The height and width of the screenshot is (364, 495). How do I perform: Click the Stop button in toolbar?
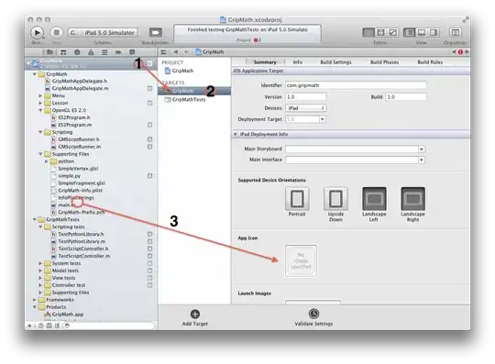coord(57,32)
